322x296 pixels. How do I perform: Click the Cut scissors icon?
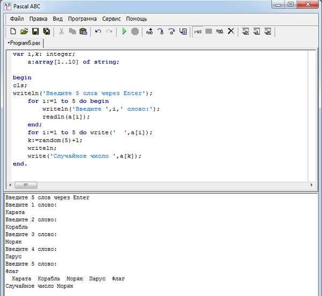[x=61, y=32]
